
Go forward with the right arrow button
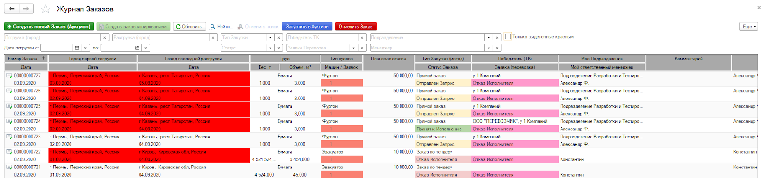pyautogui.click(x=26, y=9)
